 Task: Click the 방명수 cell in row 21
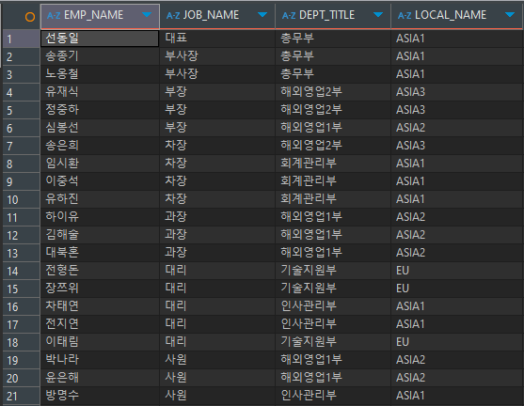point(100,396)
